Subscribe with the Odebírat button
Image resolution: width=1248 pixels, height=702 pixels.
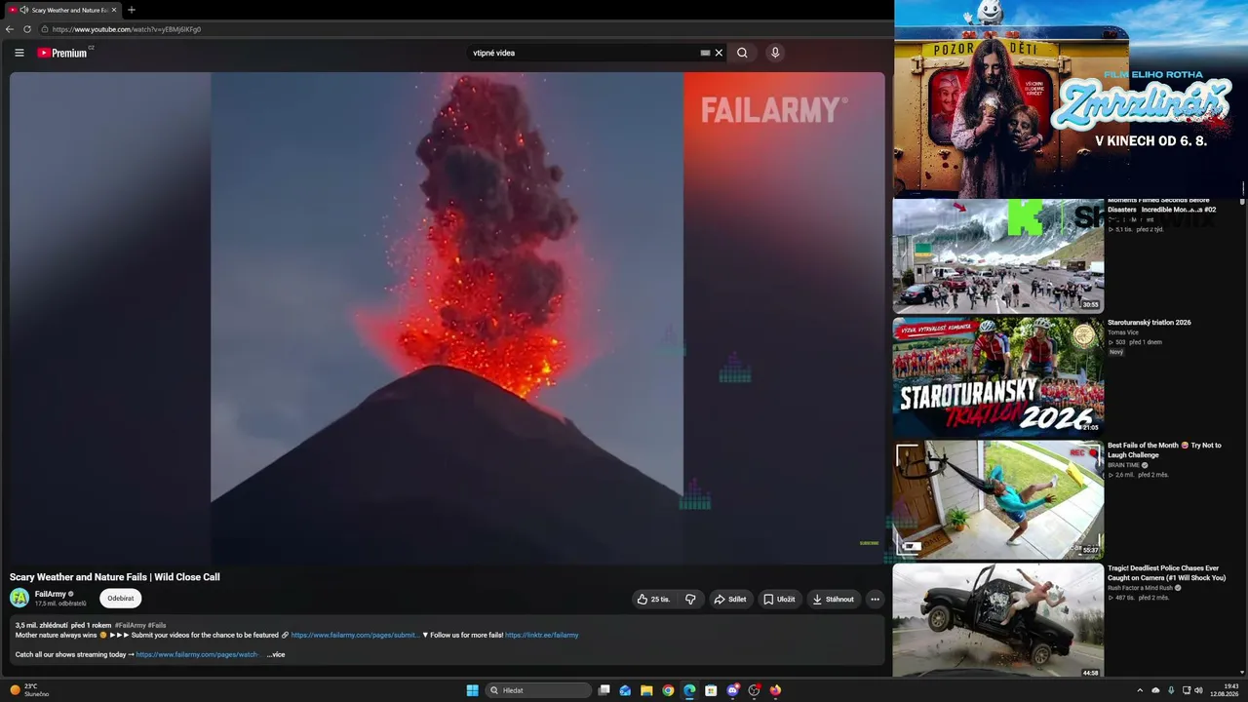coord(121,599)
